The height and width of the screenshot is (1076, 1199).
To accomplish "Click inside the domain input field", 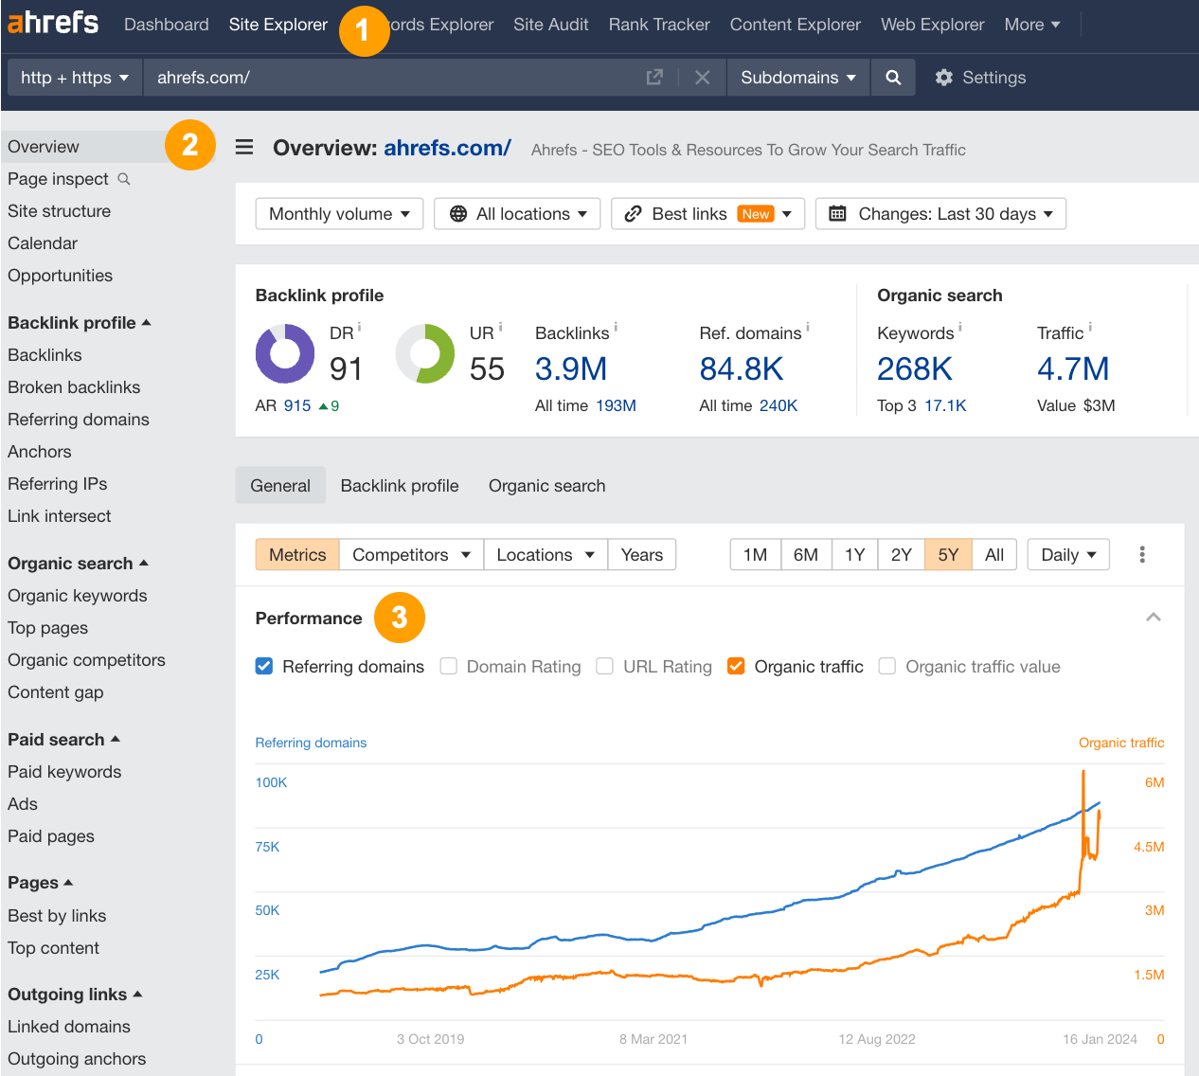I will coord(379,78).
